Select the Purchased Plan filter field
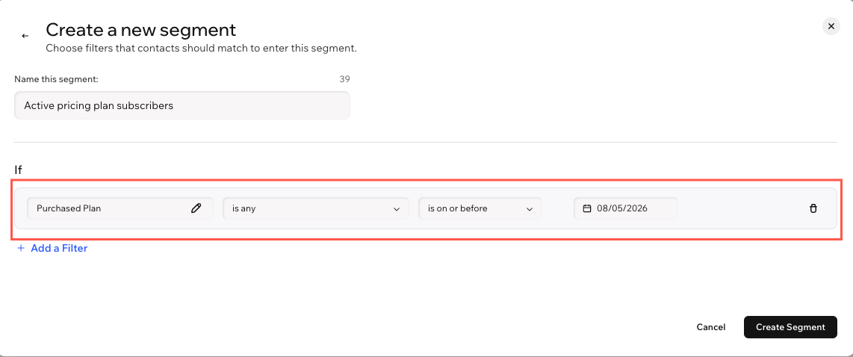853x357 pixels. pos(120,208)
